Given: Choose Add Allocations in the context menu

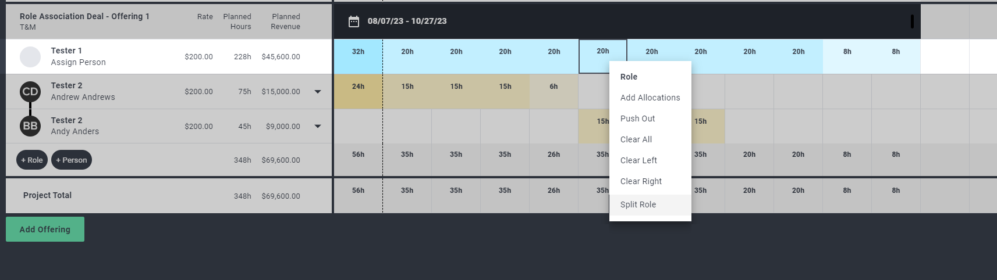Looking at the screenshot, I should pyautogui.click(x=650, y=98).
